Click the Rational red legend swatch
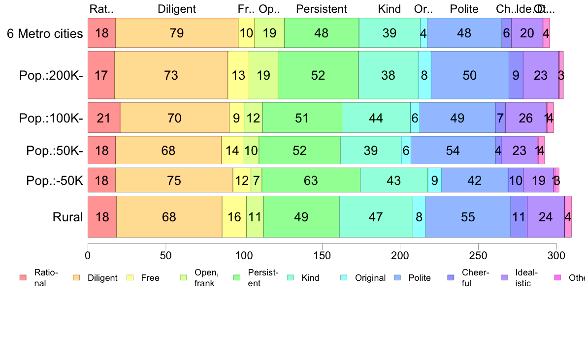Image resolution: width=585 pixels, height=362 pixels. [x=23, y=277]
